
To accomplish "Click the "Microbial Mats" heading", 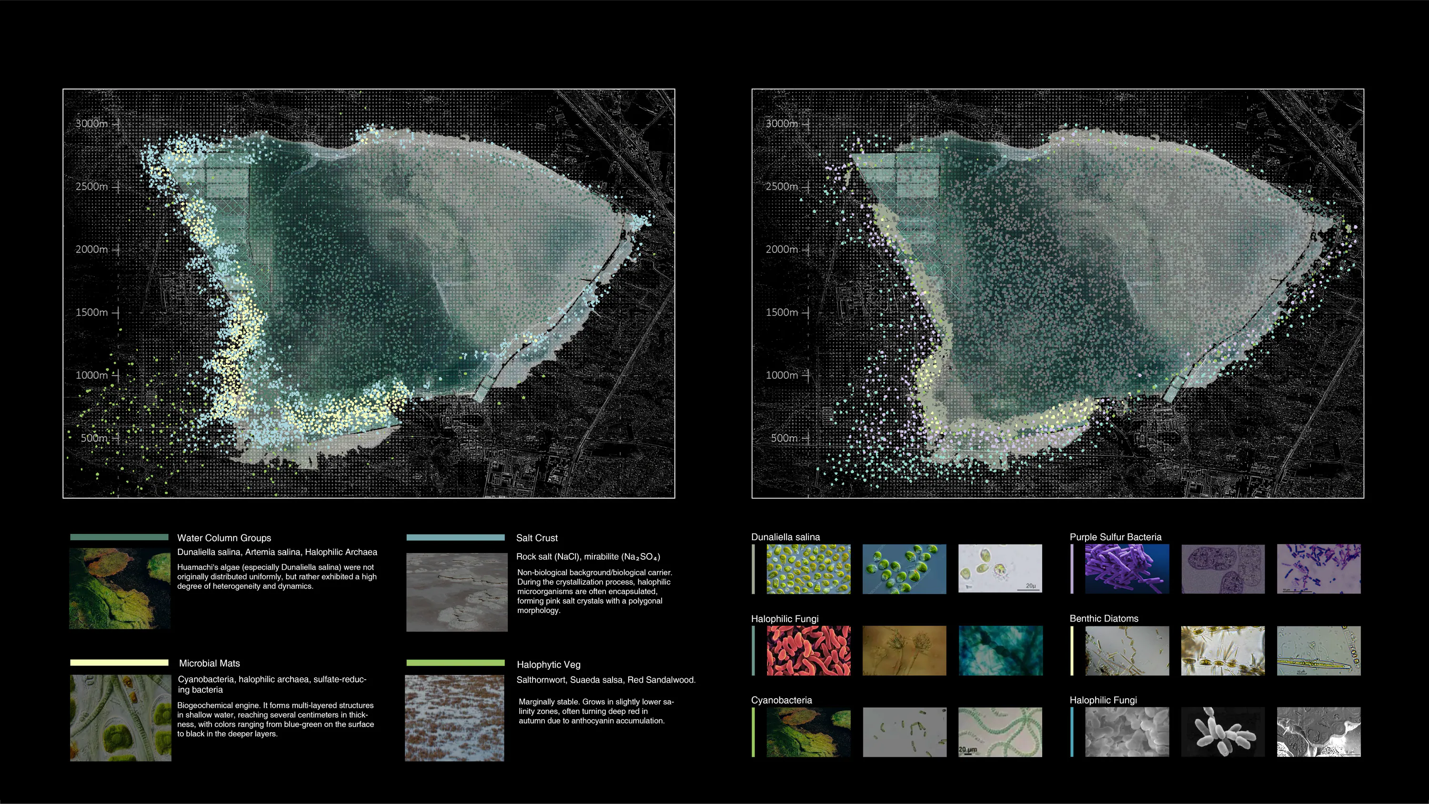I will [x=209, y=663].
